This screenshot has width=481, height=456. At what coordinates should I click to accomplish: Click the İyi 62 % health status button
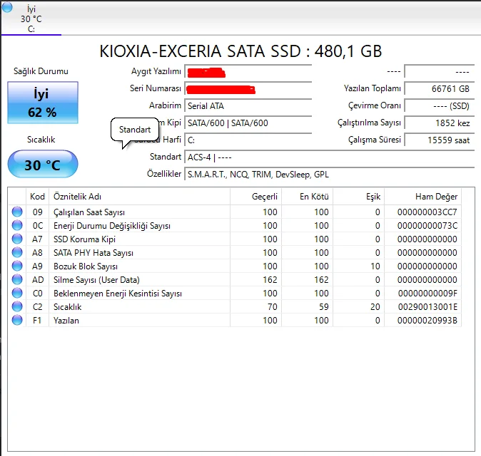coord(43,103)
